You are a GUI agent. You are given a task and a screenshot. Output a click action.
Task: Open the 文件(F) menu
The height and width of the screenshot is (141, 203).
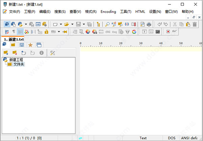point(15,11)
